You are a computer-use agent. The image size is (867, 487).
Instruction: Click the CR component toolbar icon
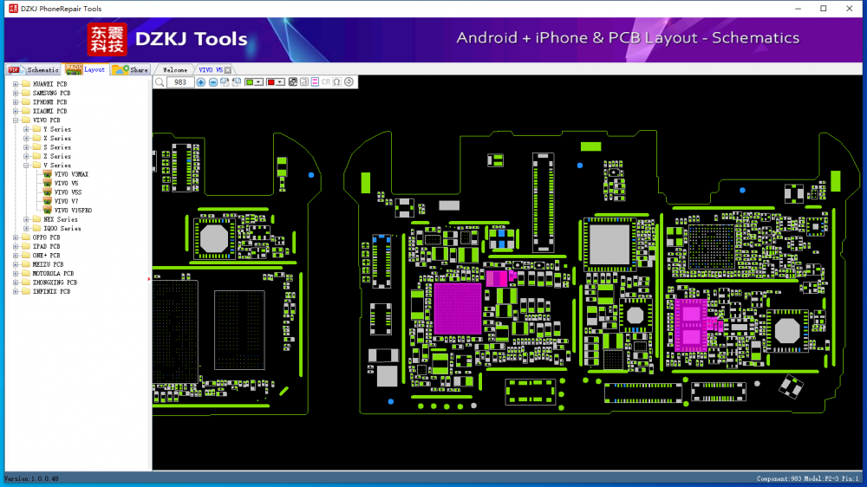pyautogui.click(x=326, y=82)
